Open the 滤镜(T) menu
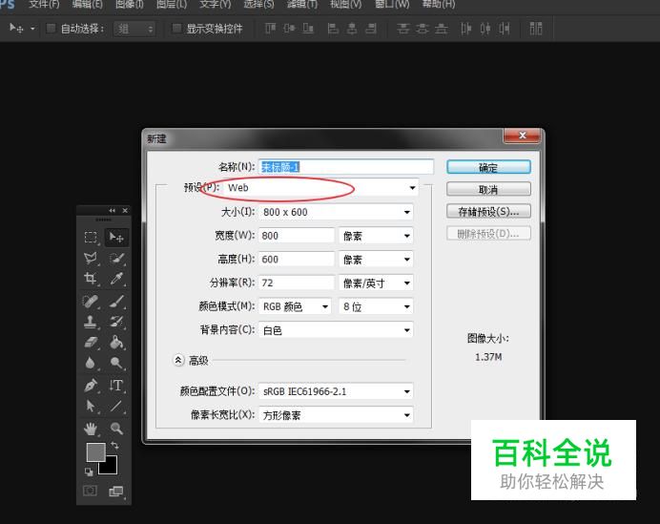The image size is (660, 524). click(x=301, y=4)
